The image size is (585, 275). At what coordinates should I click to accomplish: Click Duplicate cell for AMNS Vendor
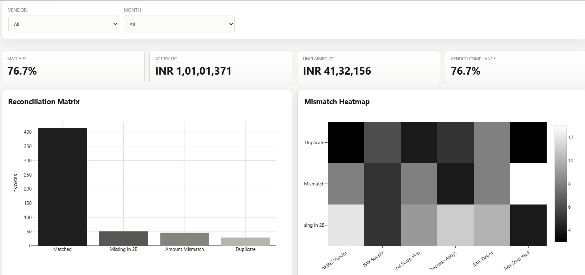346,143
